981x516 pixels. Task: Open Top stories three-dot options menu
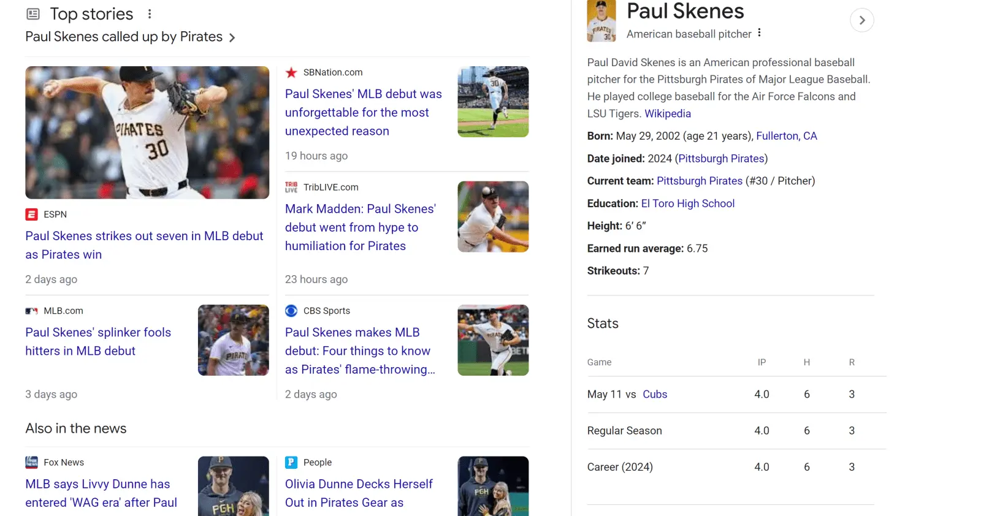click(150, 14)
